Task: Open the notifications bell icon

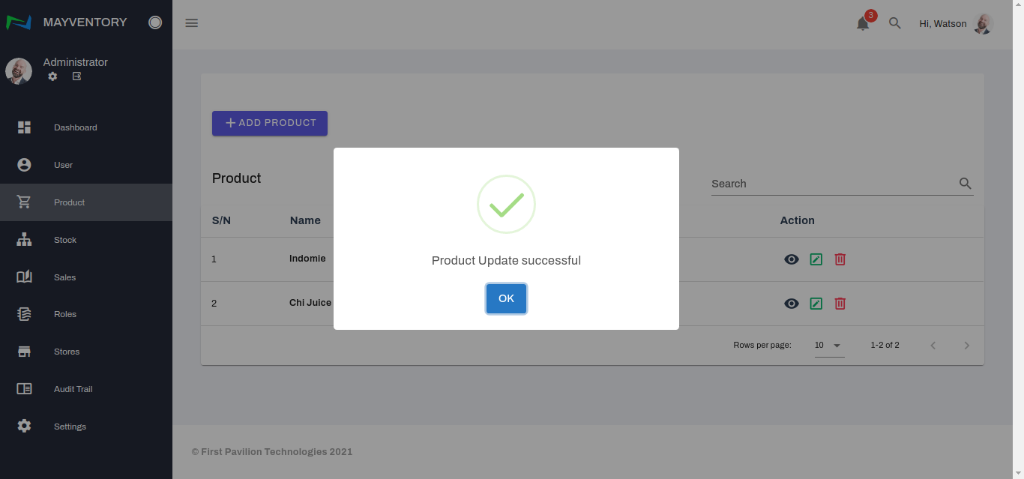Action: [863, 23]
